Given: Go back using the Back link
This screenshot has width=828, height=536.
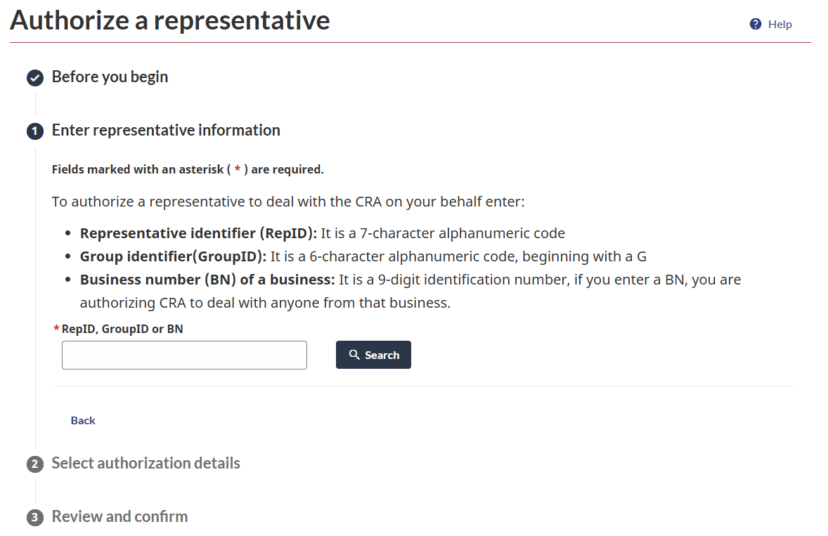Looking at the screenshot, I should pos(83,420).
